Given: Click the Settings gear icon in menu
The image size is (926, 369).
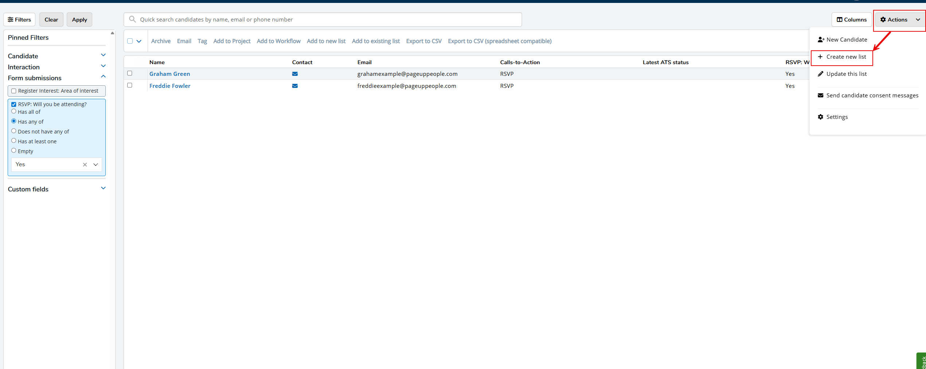Looking at the screenshot, I should pyautogui.click(x=821, y=117).
